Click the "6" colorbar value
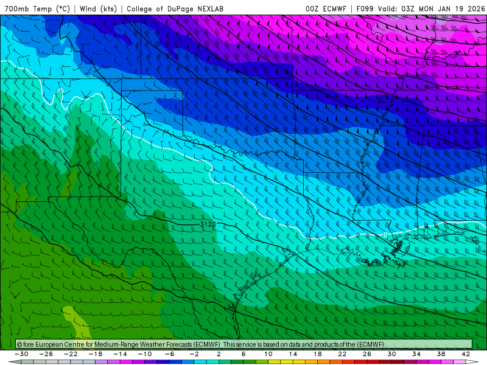This screenshot has height=365, width=487. click(x=243, y=354)
